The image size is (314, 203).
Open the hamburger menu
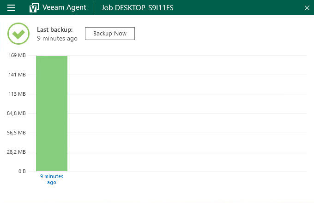click(11, 8)
